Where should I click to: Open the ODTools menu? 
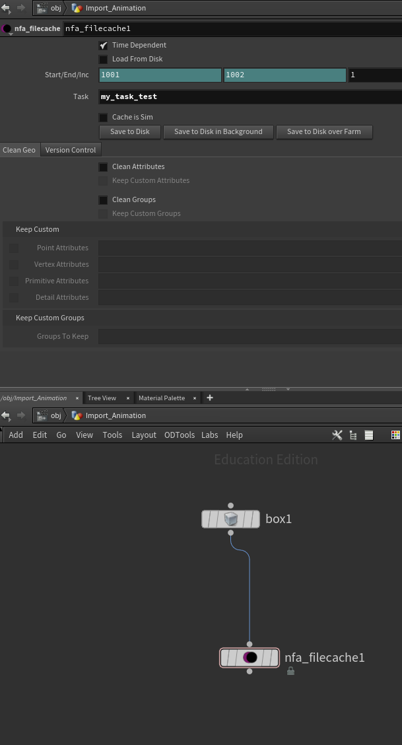click(x=180, y=435)
